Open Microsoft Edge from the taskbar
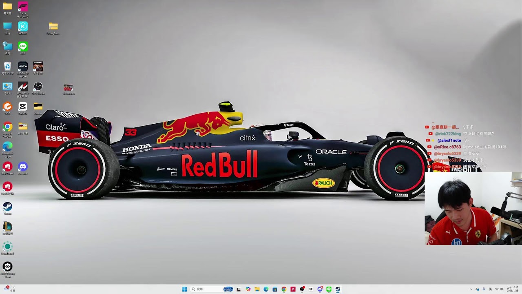The image size is (522, 294). pyautogui.click(x=266, y=289)
